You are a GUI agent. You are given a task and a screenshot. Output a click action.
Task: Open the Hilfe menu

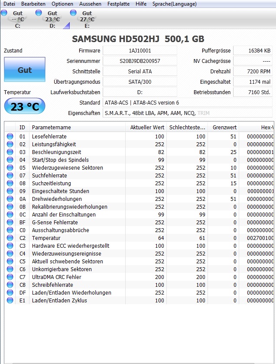pyautogui.click(x=141, y=4)
